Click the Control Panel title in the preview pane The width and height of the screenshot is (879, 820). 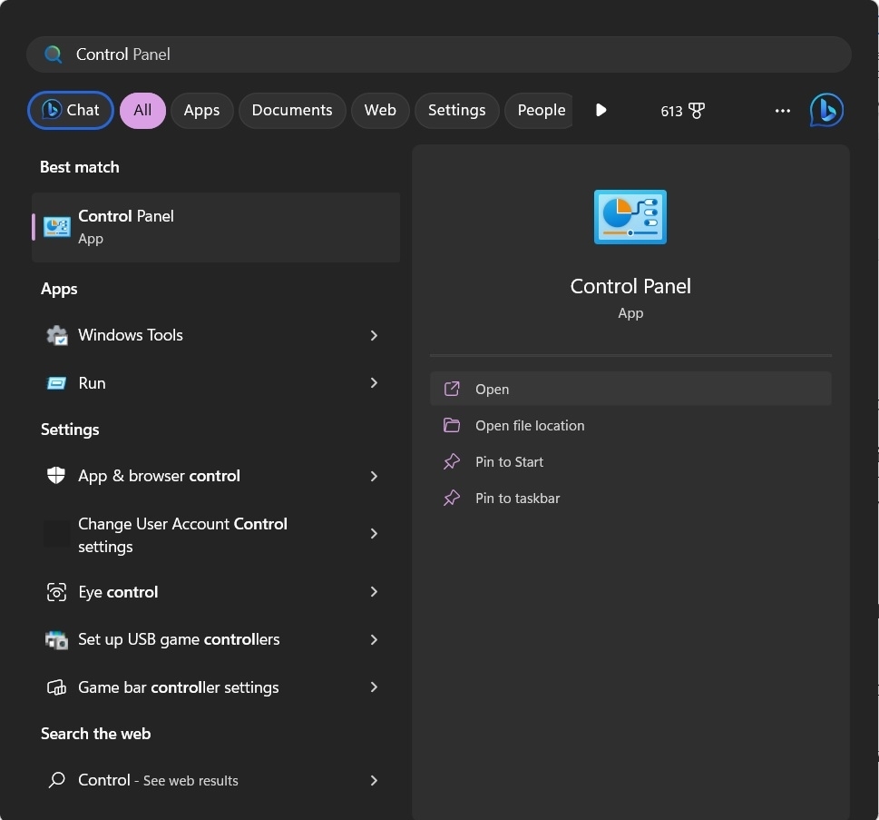pos(630,286)
